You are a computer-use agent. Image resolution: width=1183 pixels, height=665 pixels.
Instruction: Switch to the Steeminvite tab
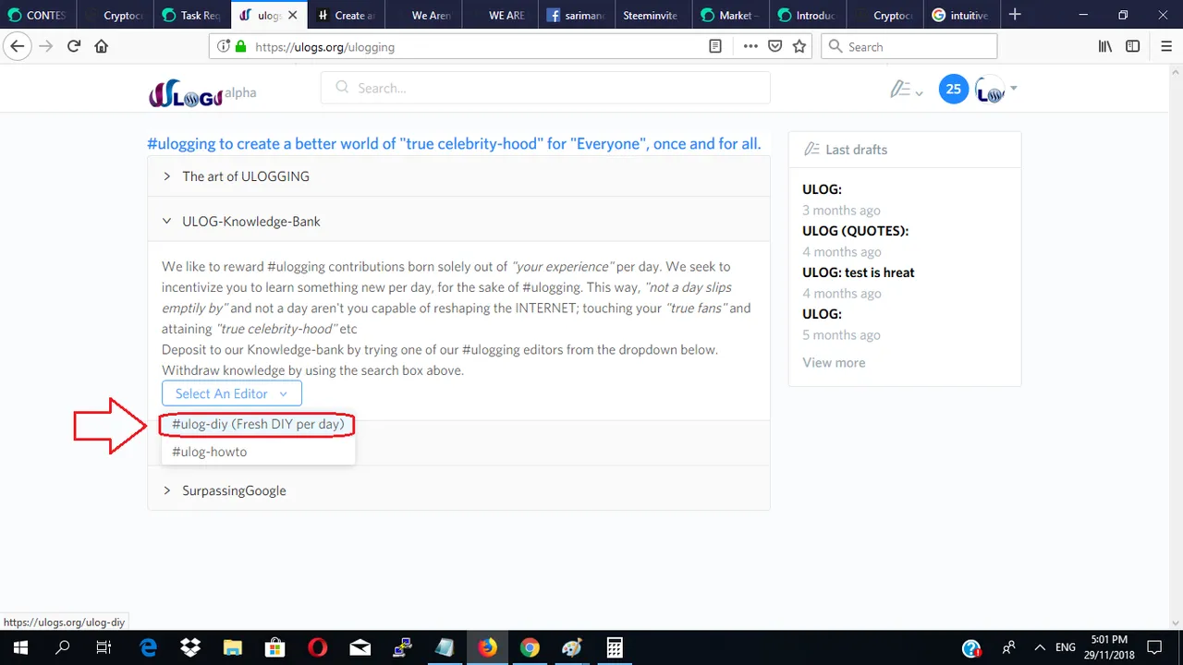653,15
